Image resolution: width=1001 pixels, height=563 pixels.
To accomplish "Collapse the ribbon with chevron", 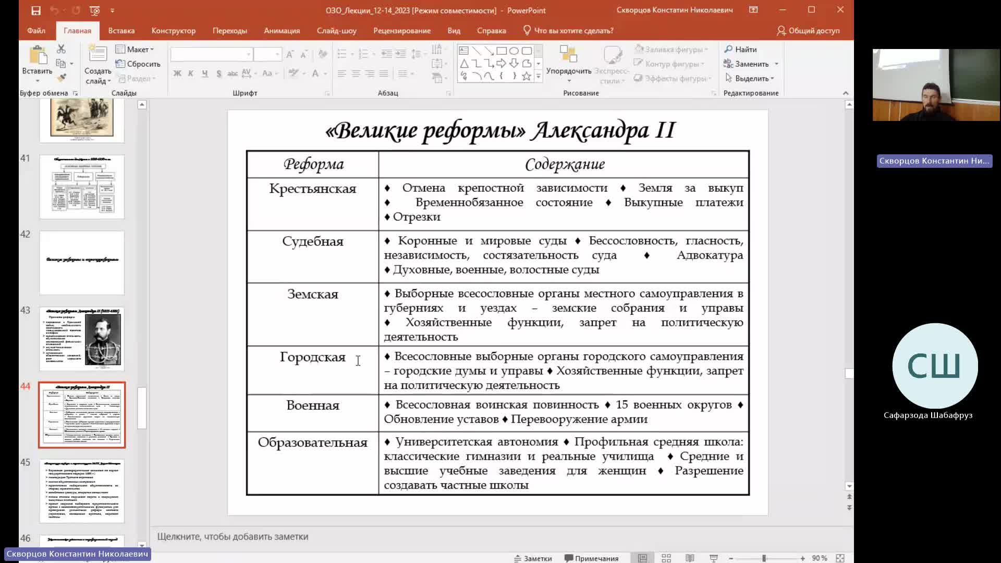I will coord(846,93).
